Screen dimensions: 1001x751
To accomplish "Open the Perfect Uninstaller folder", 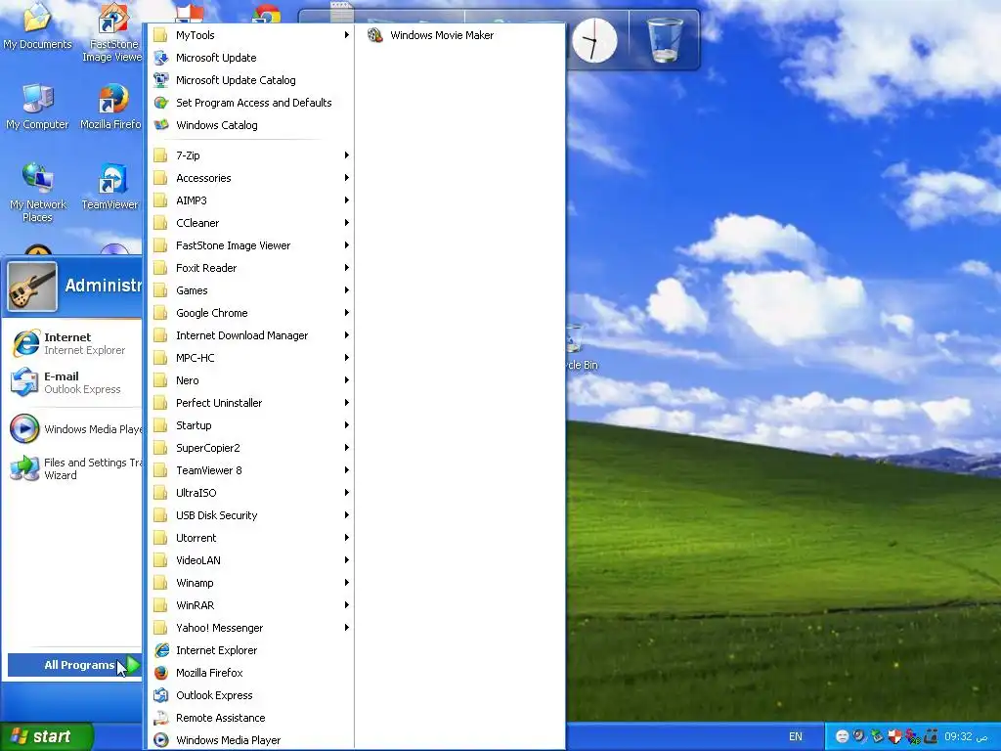I will pyautogui.click(x=249, y=403).
